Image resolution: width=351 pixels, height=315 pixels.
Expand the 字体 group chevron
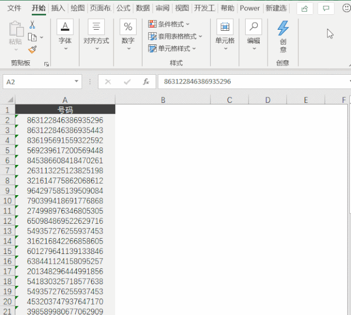pos(66,48)
